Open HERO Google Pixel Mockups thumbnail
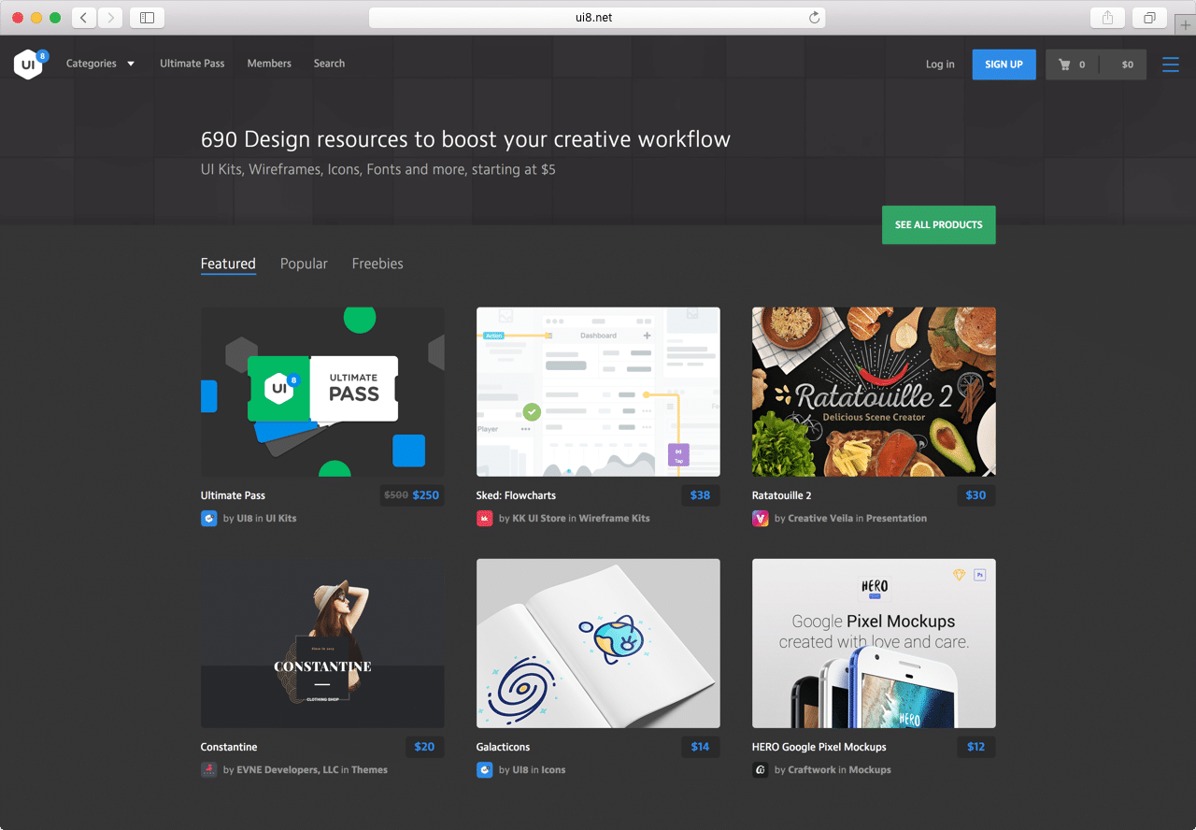This screenshot has width=1196, height=830. pos(874,643)
